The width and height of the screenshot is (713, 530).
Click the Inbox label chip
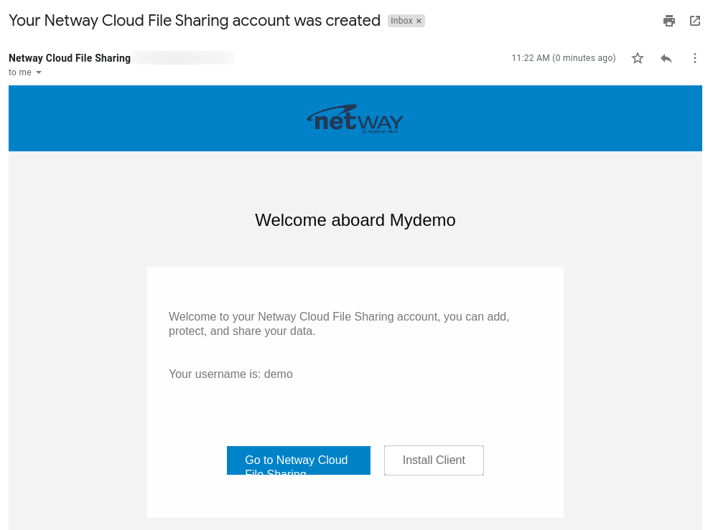406,21
